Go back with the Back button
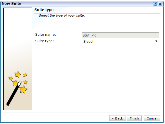 point(117,118)
